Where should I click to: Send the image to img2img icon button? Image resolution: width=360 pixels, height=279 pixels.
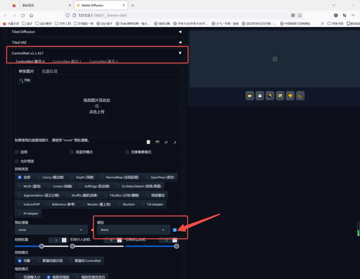tap(280, 96)
